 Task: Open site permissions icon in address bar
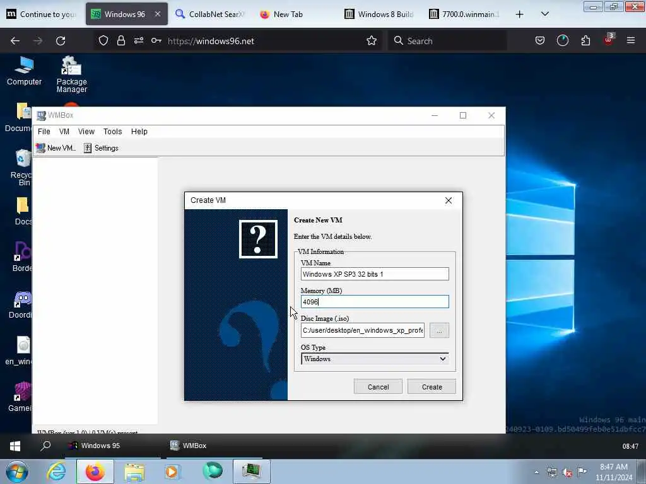tap(138, 40)
